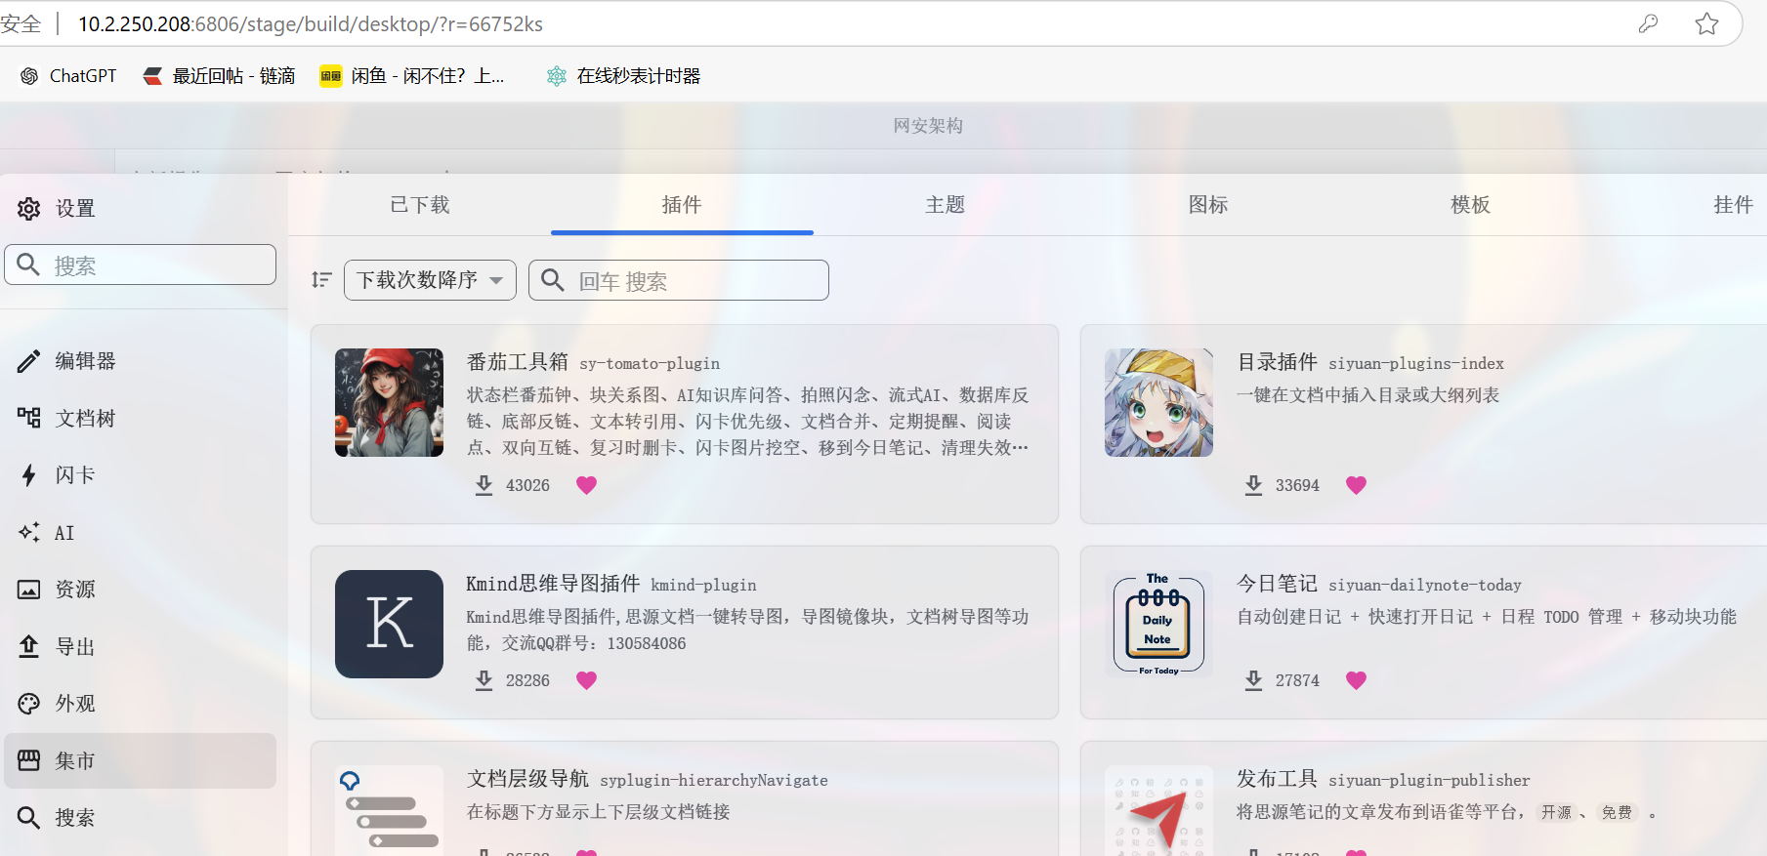Open the 文档层级导航 plugin thumbnail
Image resolution: width=1767 pixels, height=856 pixels.
[389, 810]
